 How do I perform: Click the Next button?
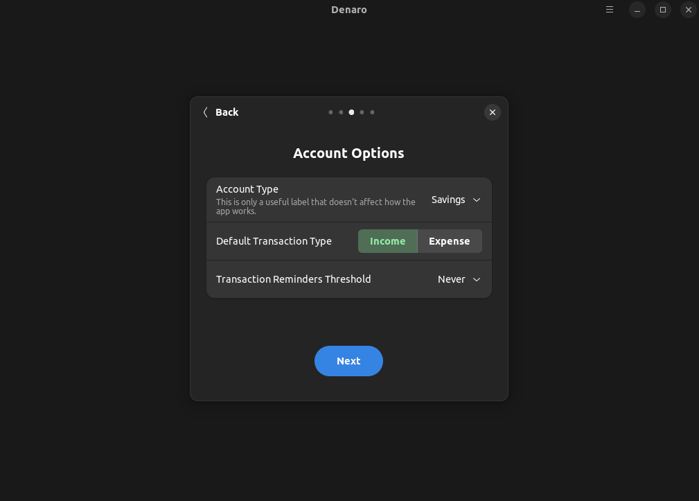click(x=348, y=361)
